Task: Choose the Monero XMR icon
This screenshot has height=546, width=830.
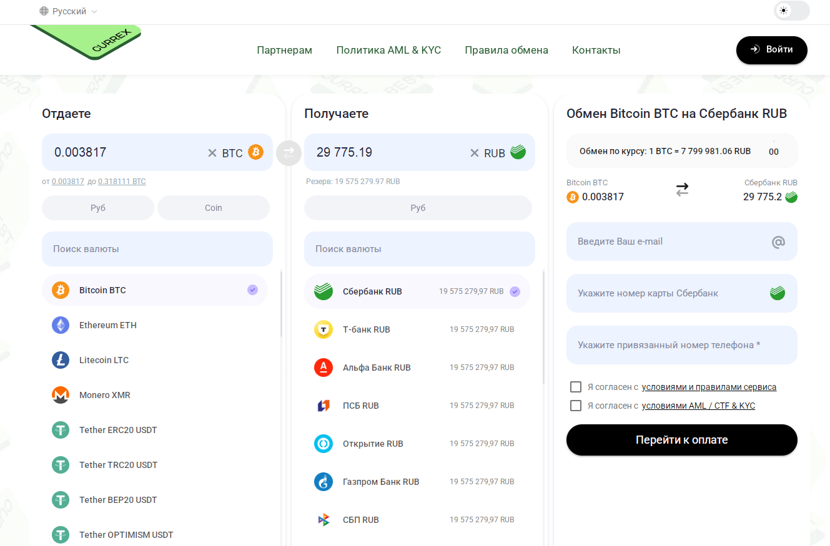Action: coord(61,395)
